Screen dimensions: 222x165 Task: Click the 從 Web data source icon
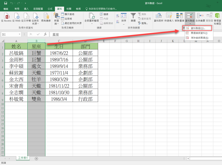(x=16, y=16)
